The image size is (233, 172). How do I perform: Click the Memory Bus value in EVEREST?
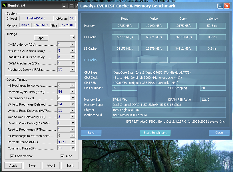(124, 100)
